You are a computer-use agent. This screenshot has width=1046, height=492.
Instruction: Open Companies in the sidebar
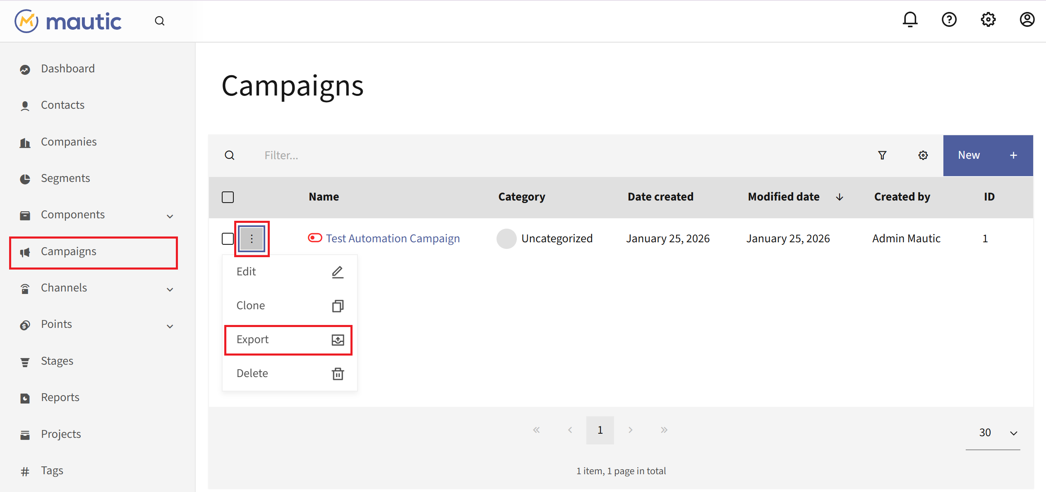69,142
